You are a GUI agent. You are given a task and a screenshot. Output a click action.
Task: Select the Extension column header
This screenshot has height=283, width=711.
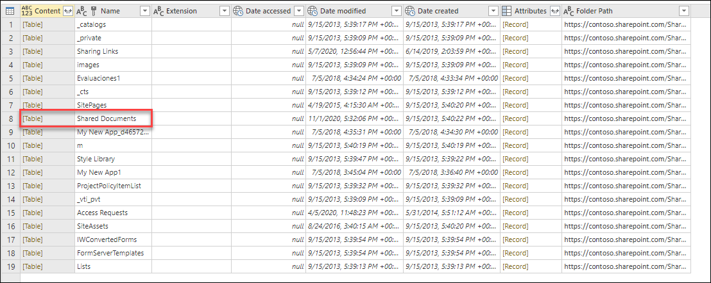pos(191,11)
